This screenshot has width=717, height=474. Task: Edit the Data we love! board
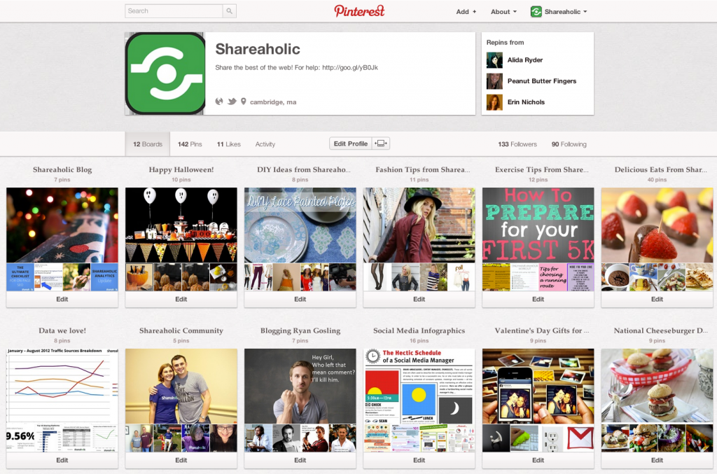[x=62, y=460]
